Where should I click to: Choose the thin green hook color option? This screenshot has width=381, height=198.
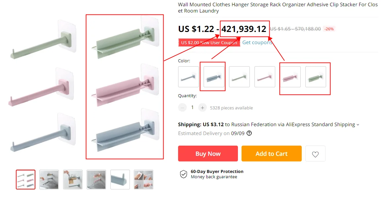pyautogui.click(x=239, y=77)
